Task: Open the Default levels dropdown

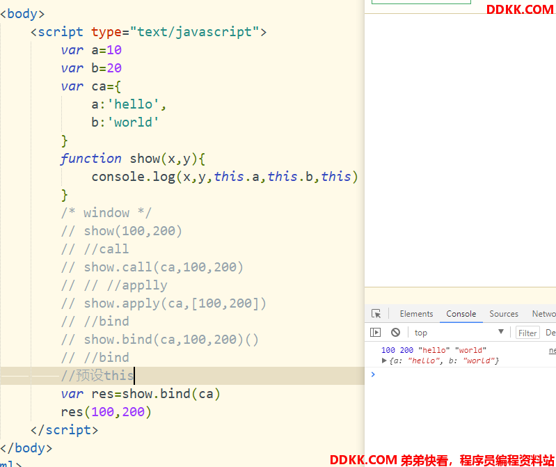Action: click(550, 332)
